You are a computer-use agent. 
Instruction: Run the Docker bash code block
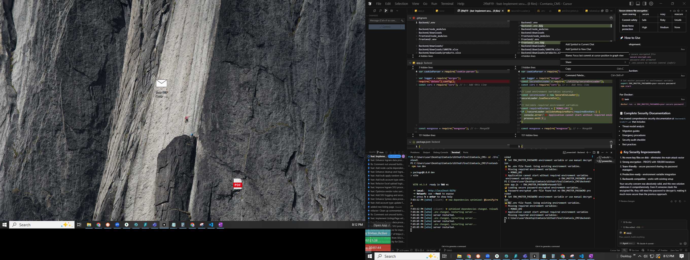[682, 100]
